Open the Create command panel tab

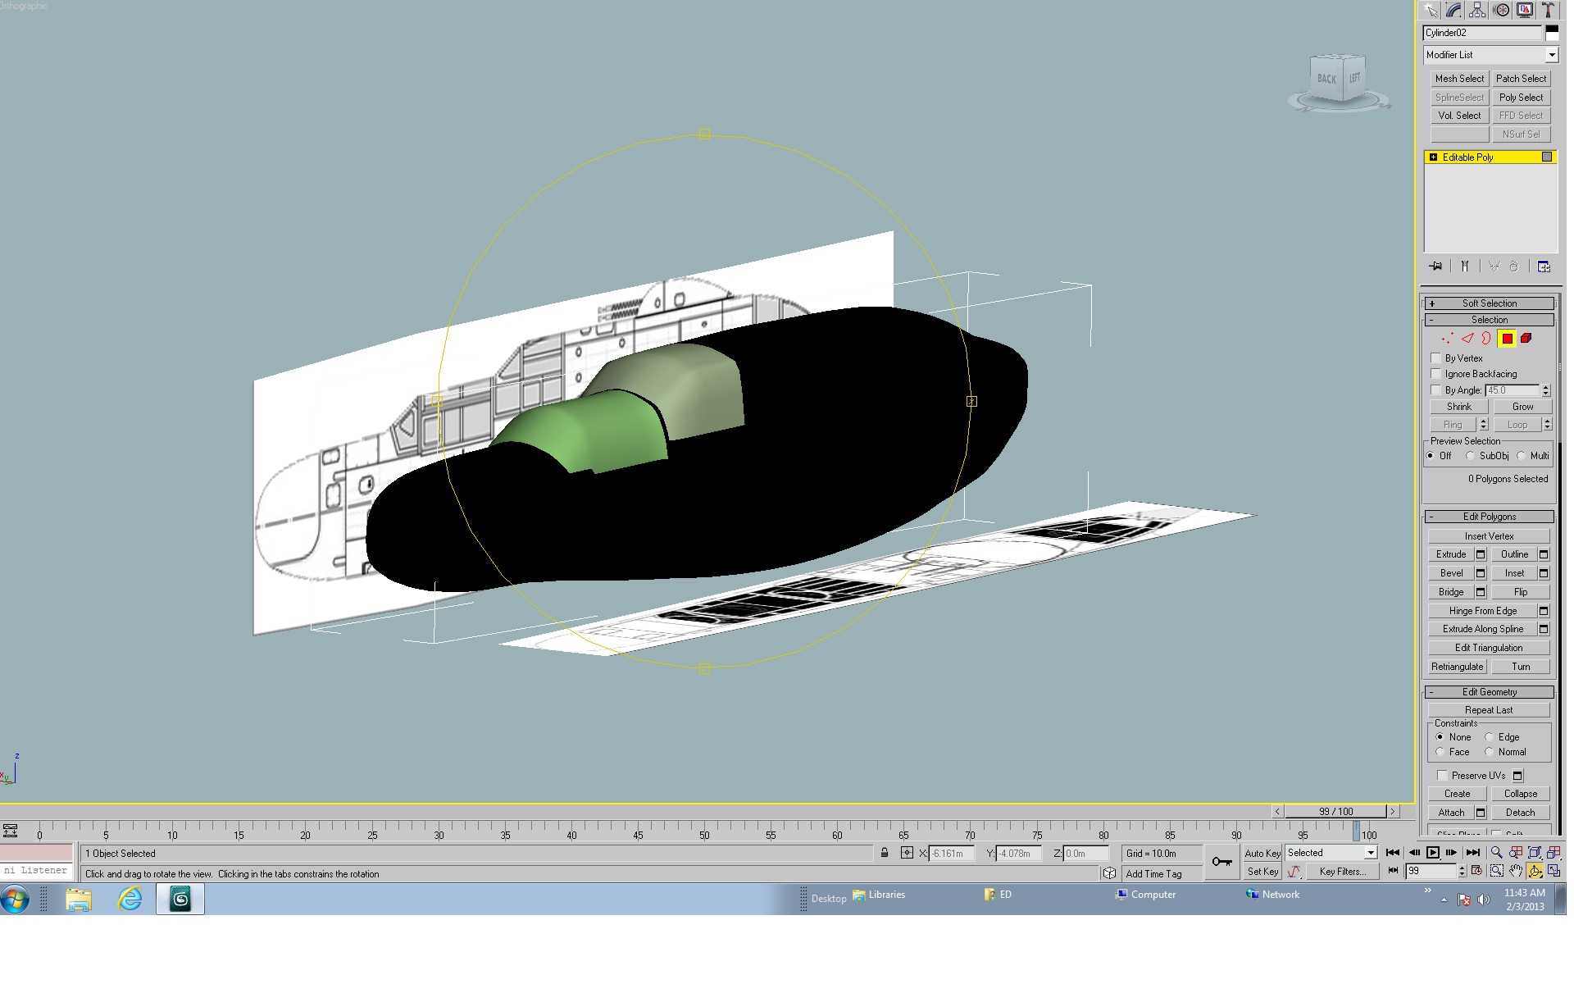coord(1431,10)
